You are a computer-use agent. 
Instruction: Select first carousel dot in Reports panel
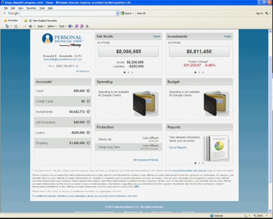[x=195, y=163]
